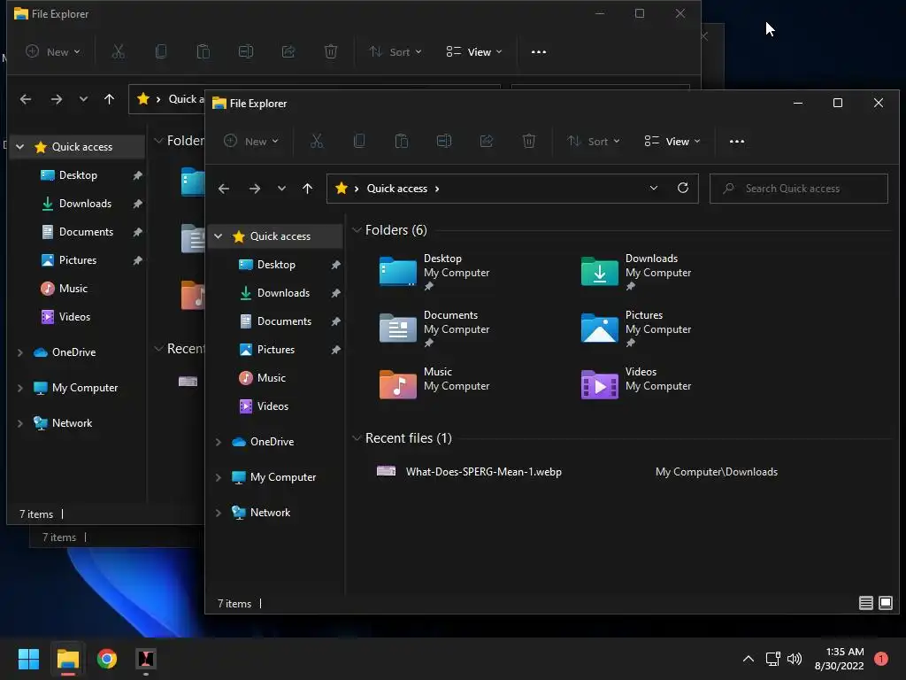Screen dimensions: 906x680
Task: Open address bar history dropdown in front window
Action: tap(654, 188)
